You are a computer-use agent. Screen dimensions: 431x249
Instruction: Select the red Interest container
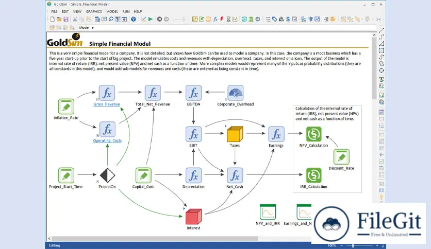pyautogui.click(x=193, y=217)
